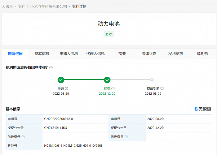Viewport: 217px width, 155px height.
Task: Click the 分类号 row label
Action: [12, 146]
